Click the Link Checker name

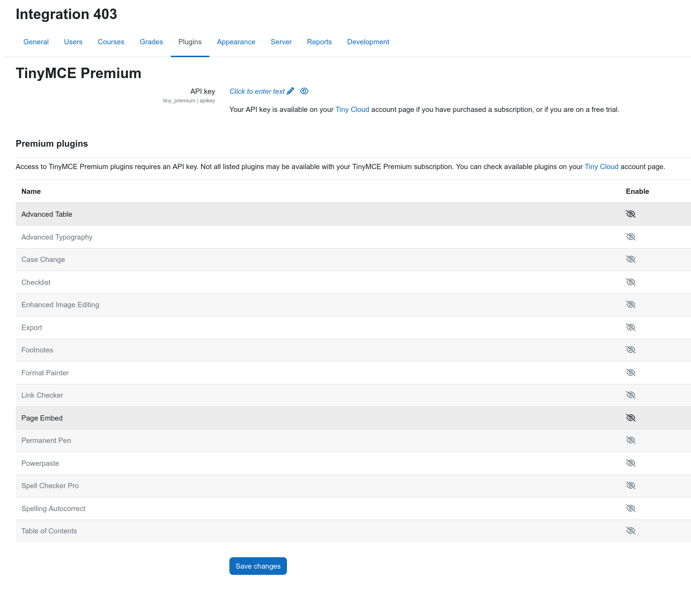pyautogui.click(x=42, y=395)
